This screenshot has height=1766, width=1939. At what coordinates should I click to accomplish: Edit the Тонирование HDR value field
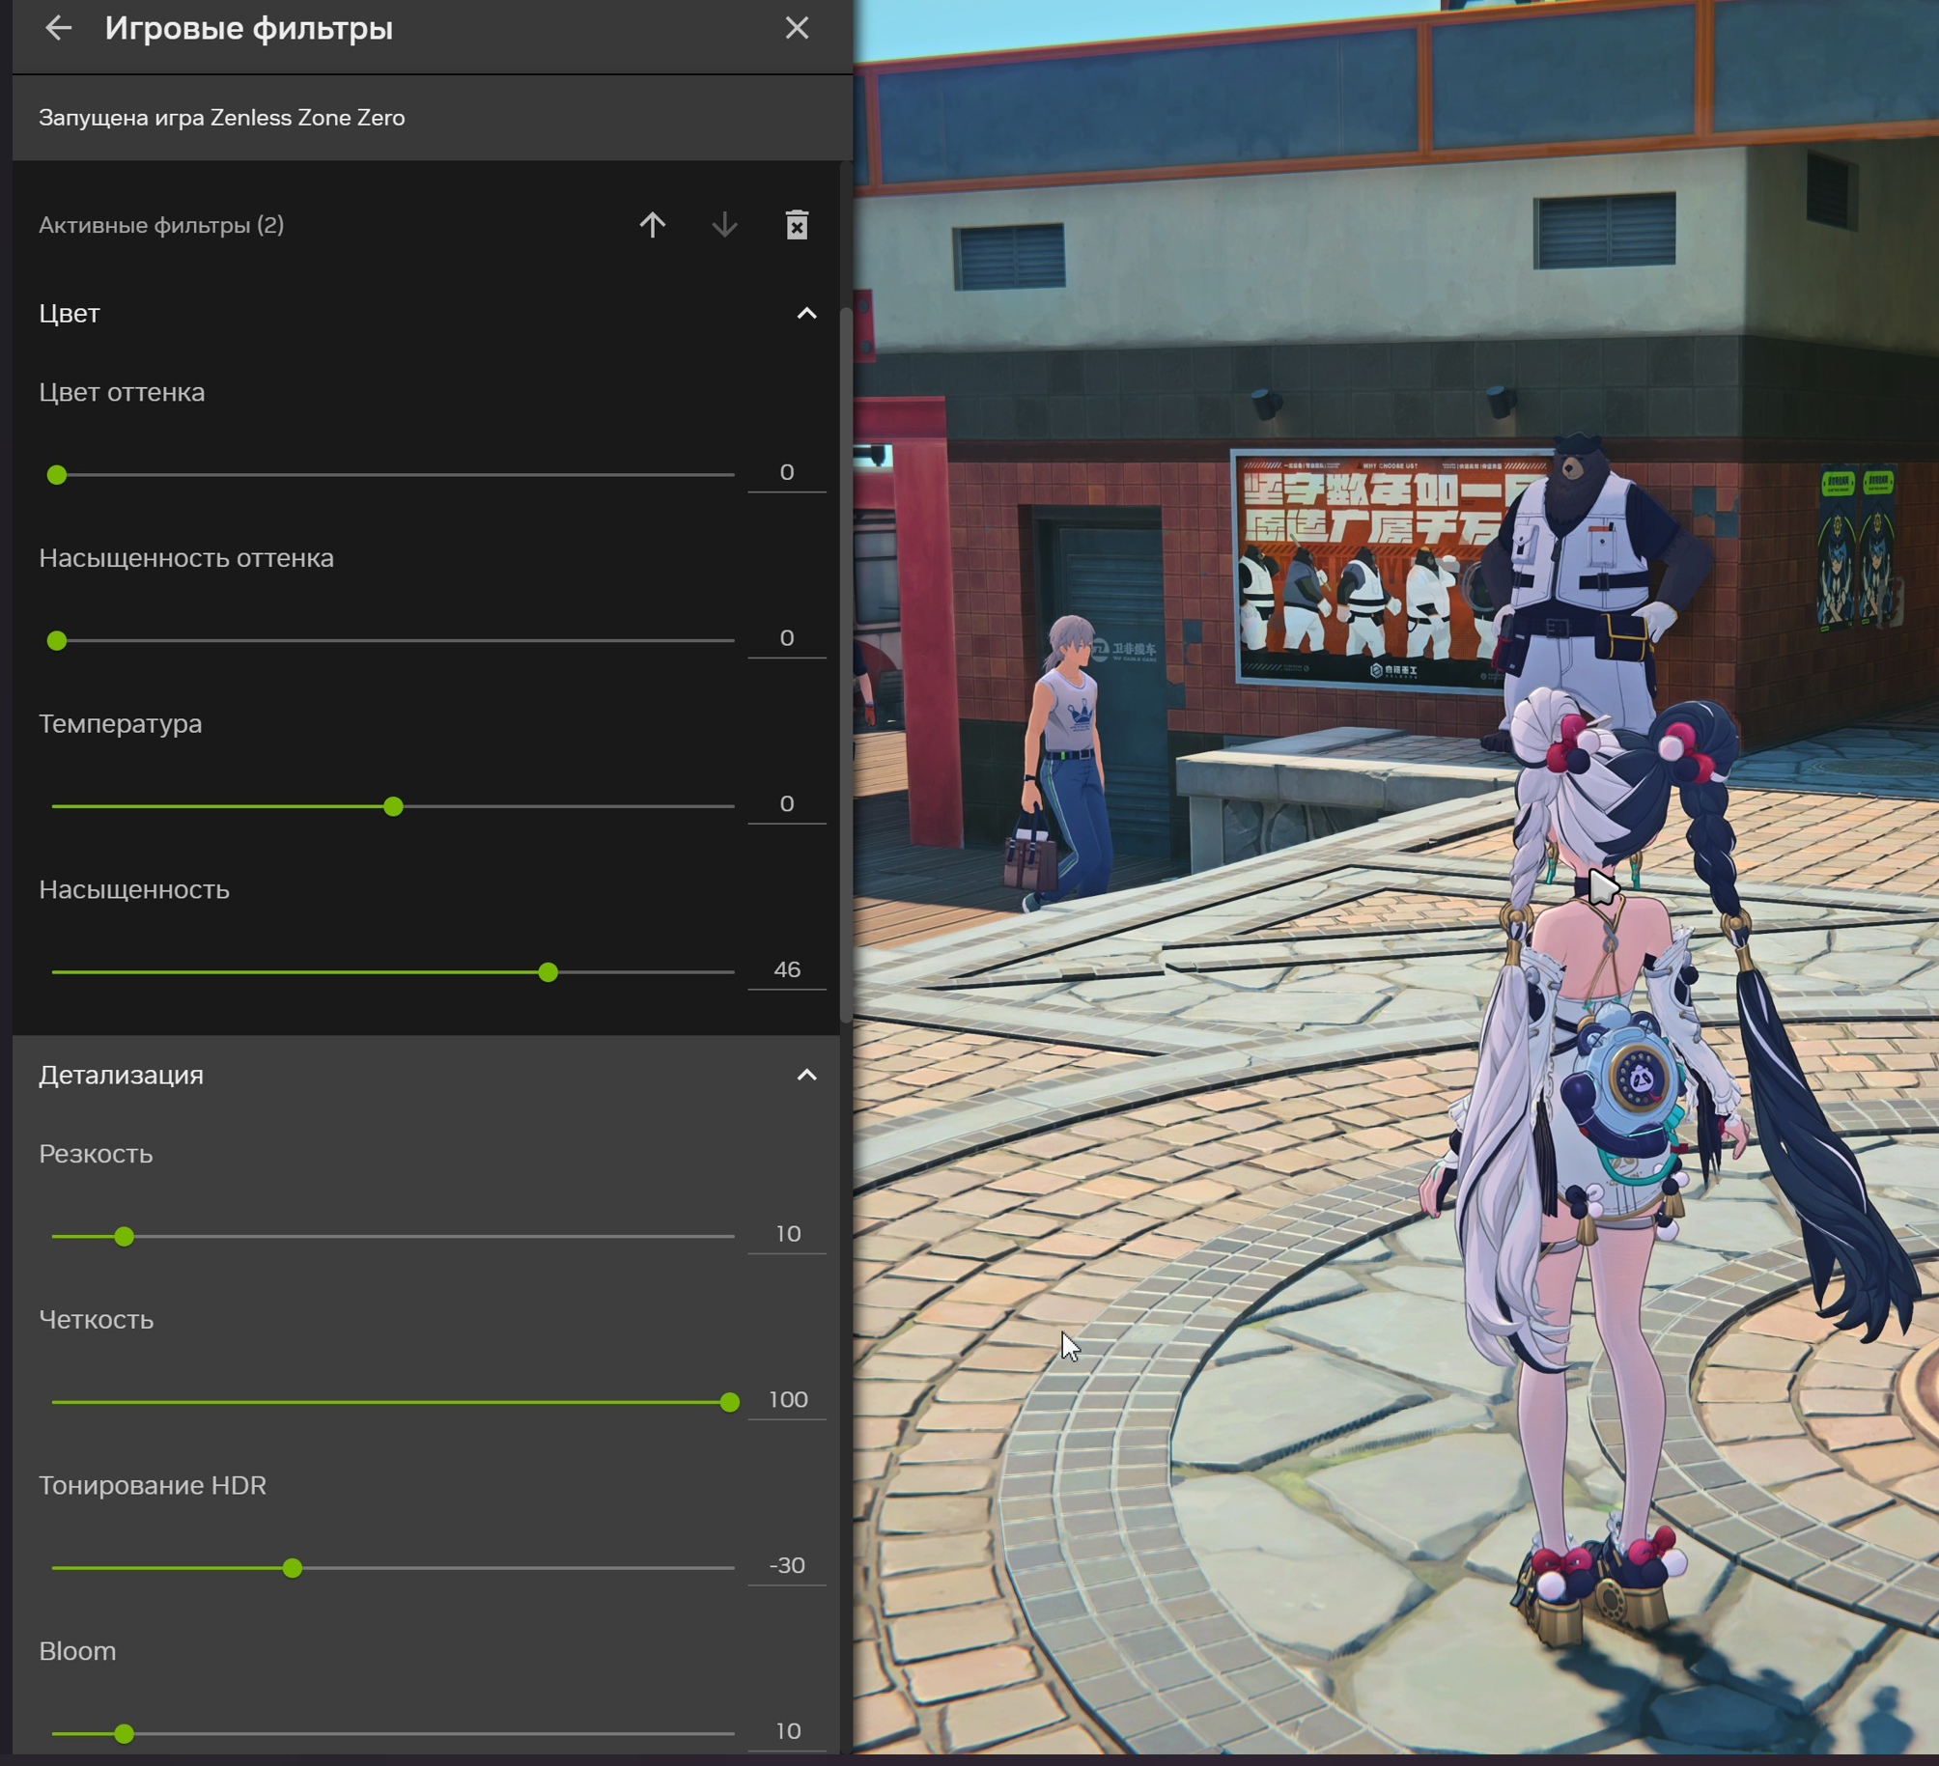(x=787, y=1565)
